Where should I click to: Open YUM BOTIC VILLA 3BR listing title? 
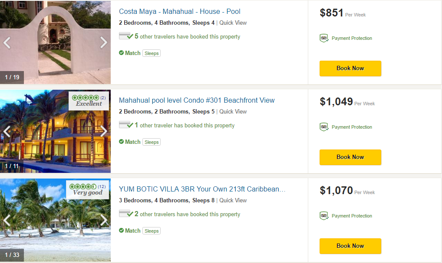point(202,189)
